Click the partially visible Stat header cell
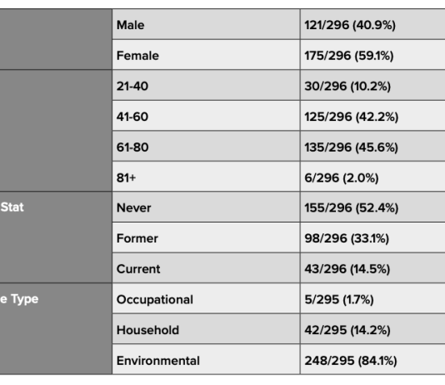445x385 pixels. click(x=56, y=237)
